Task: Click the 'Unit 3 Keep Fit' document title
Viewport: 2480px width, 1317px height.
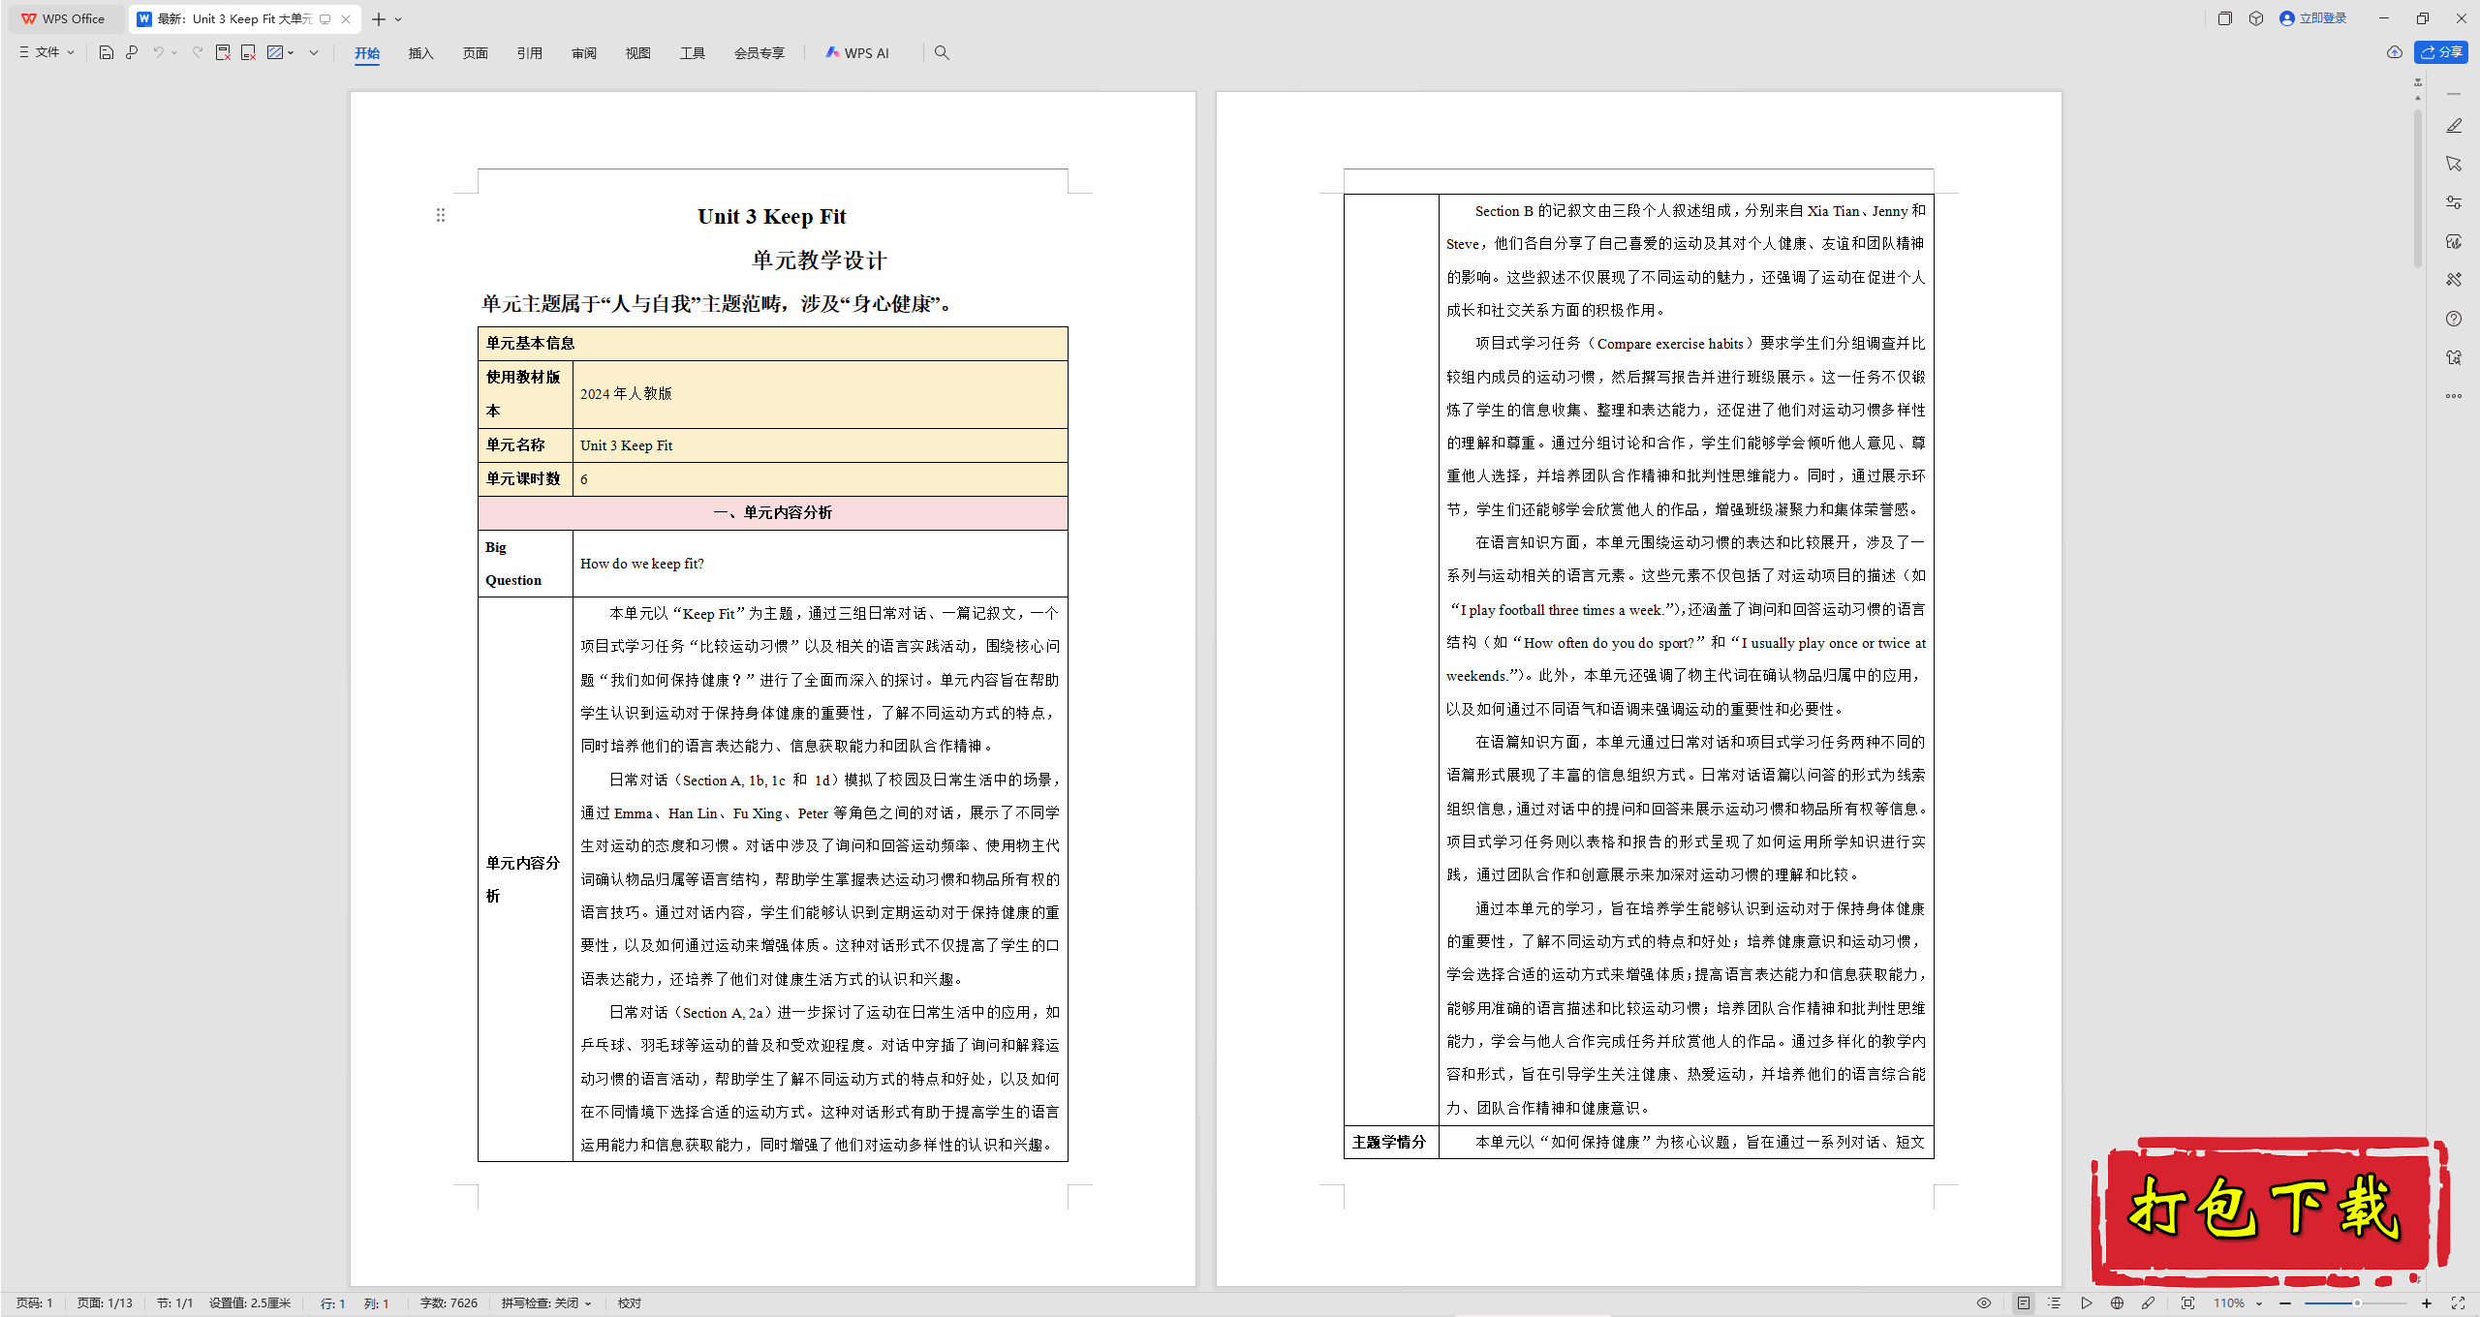Action: click(772, 216)
